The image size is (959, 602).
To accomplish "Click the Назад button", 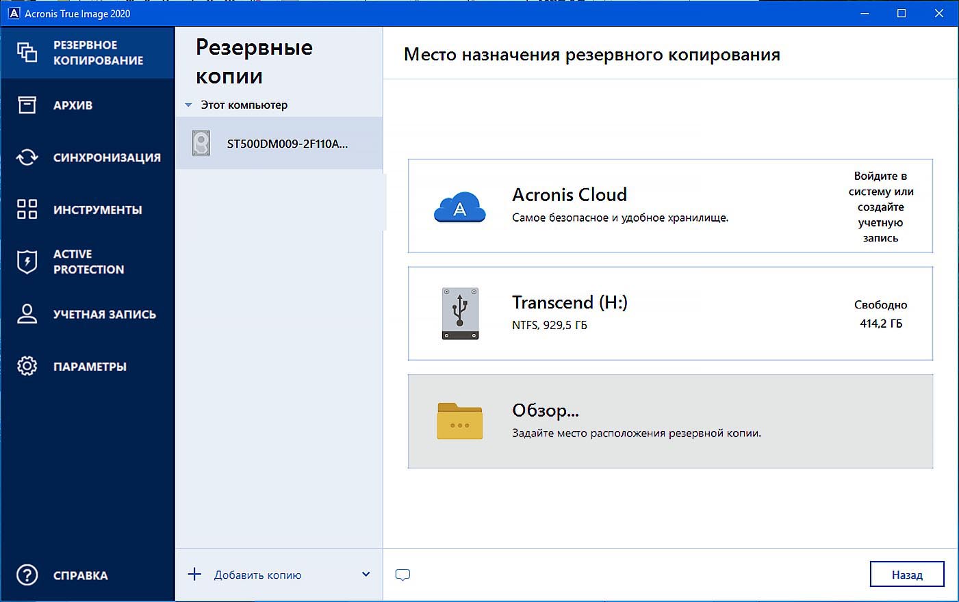I will [907, 575].
